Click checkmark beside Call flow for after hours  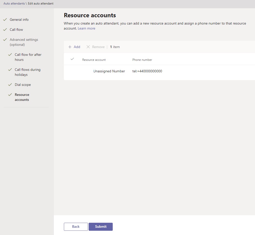pyautogui.click(x=10, y=55)
